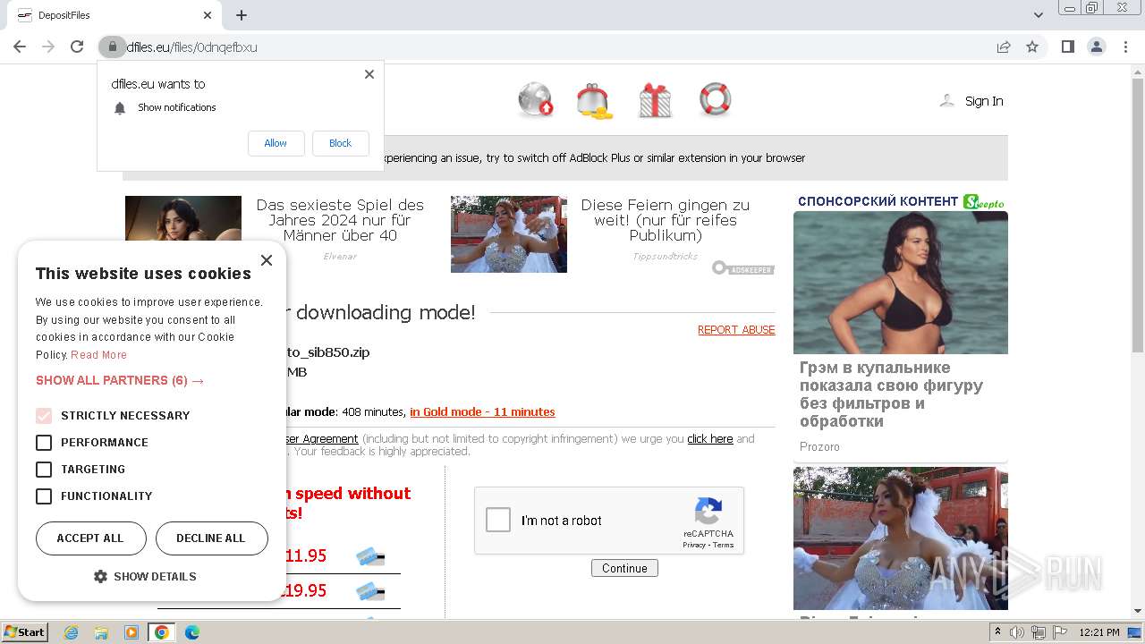1145x644 pixels.
Task: Open the sponsored bride image in sidebar
Action: click(x=901, y=538)
